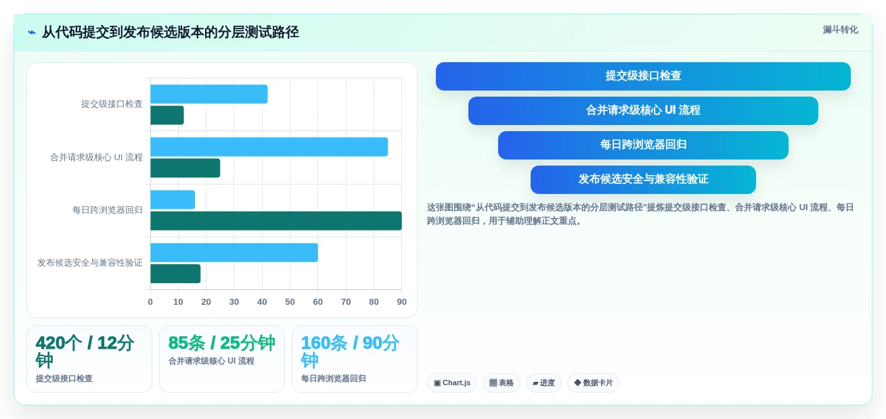Click the dark teal bar for 每日跨浏览器回归

coord(276,221)
